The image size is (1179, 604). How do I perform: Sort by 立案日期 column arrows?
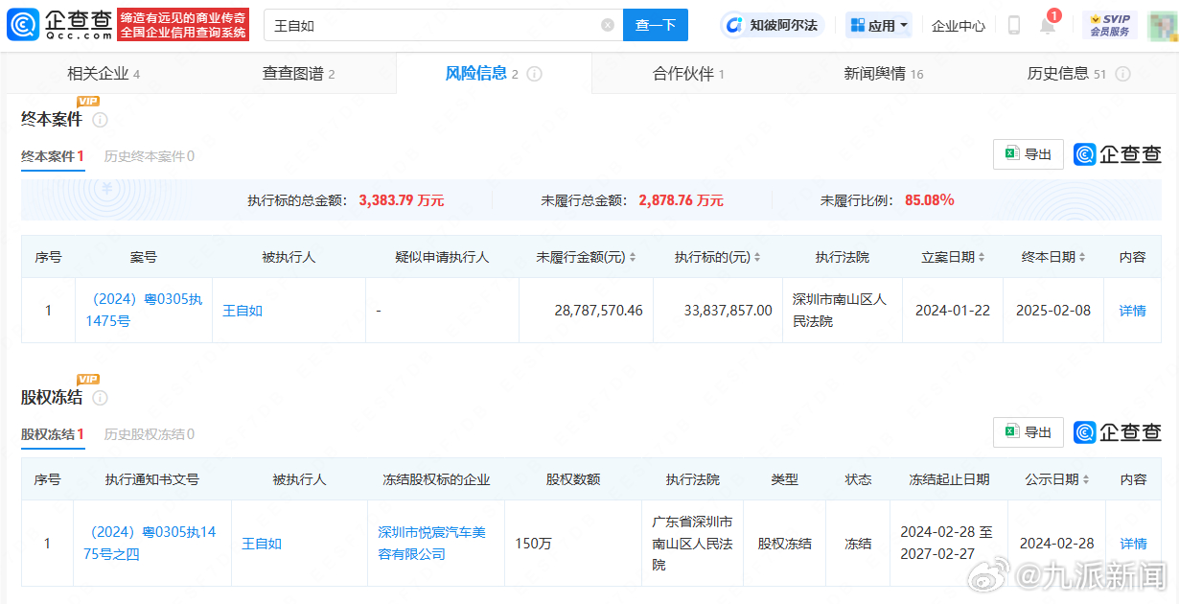(x=983, y=257)
